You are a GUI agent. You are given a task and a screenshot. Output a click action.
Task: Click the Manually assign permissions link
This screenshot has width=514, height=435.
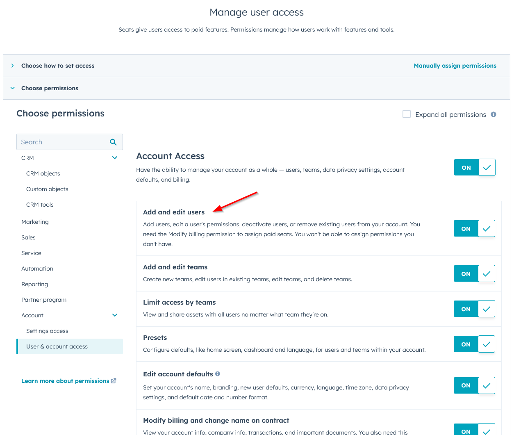coord(455,65)
